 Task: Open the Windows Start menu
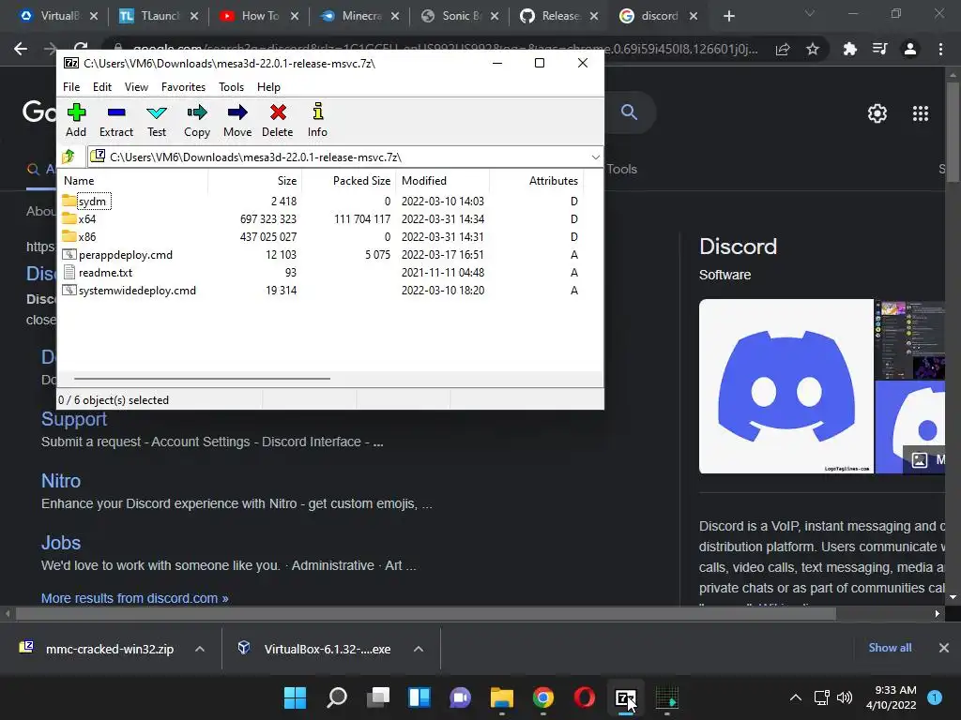(295, 697)
